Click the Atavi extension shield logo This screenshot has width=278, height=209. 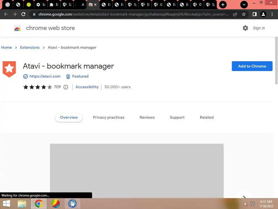click(x=9, y=69)
